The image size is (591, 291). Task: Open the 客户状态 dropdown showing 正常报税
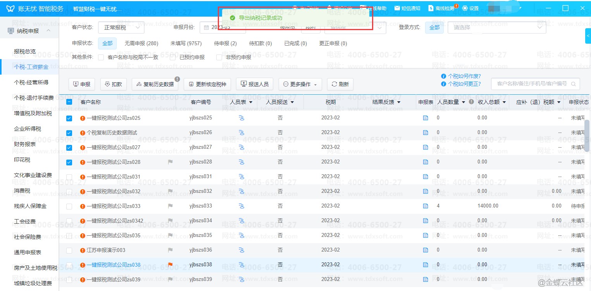(121, 27)
